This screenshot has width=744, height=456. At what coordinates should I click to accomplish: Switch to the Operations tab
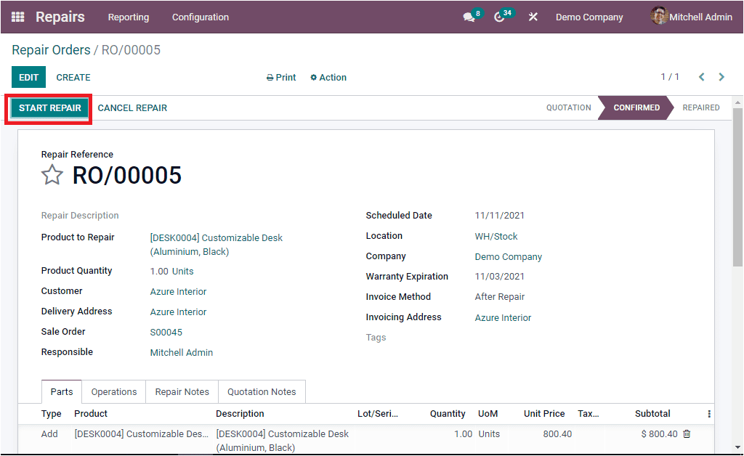(x=114, y=392)
